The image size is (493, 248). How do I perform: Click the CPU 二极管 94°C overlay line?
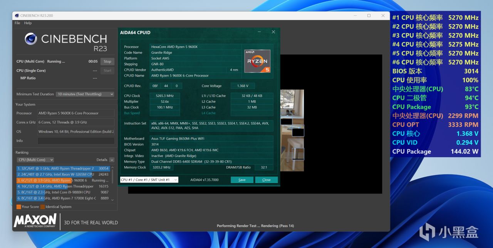coord(435,98)
